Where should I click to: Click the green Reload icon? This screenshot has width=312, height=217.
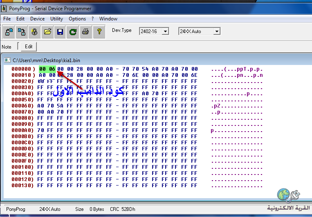click(x=73, y=31)
